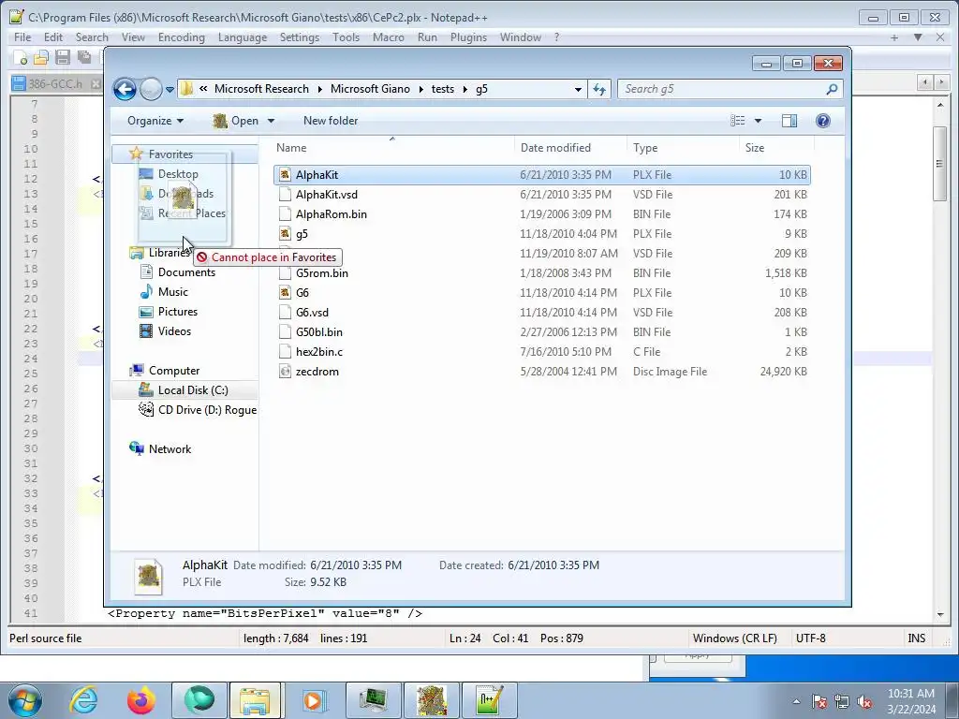The height and width of the screenshot is (719, 959).
Task: Refresh the g5 folder view
Action: (599, 89)
